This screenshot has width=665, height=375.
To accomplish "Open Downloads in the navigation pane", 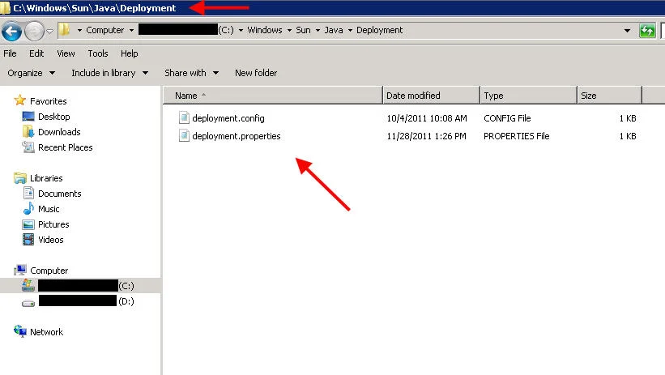I will pos(59,132).
